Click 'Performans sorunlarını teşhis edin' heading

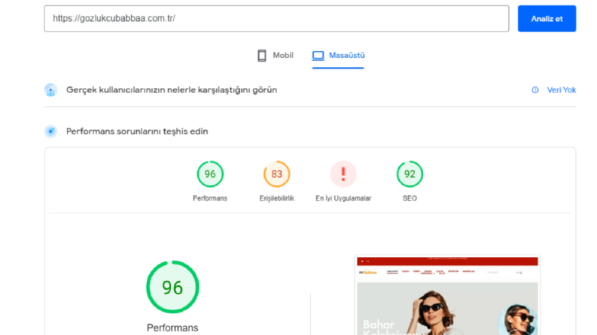point(137,131)
